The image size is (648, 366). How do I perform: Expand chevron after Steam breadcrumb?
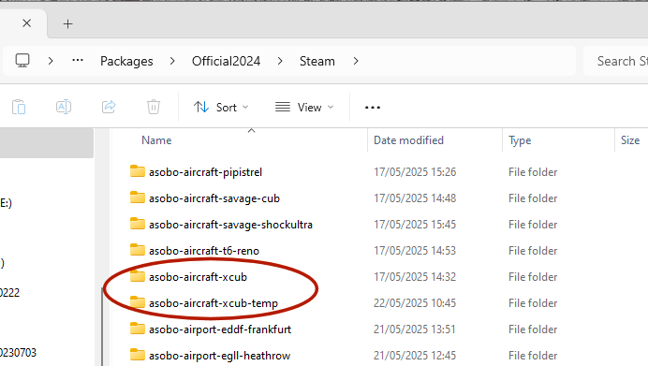coord(356,61)
